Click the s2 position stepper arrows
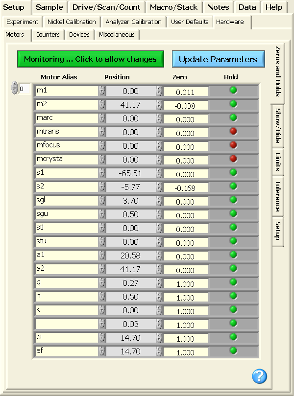This screenshot has width=294, height=396. point(159,187)
